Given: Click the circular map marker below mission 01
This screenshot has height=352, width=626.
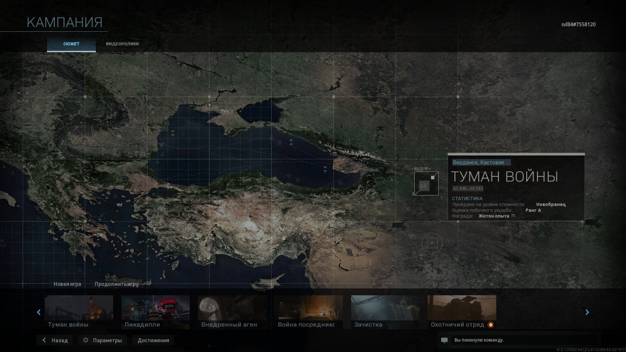Looking at the screenshot, I should click(x=432, y=242).
